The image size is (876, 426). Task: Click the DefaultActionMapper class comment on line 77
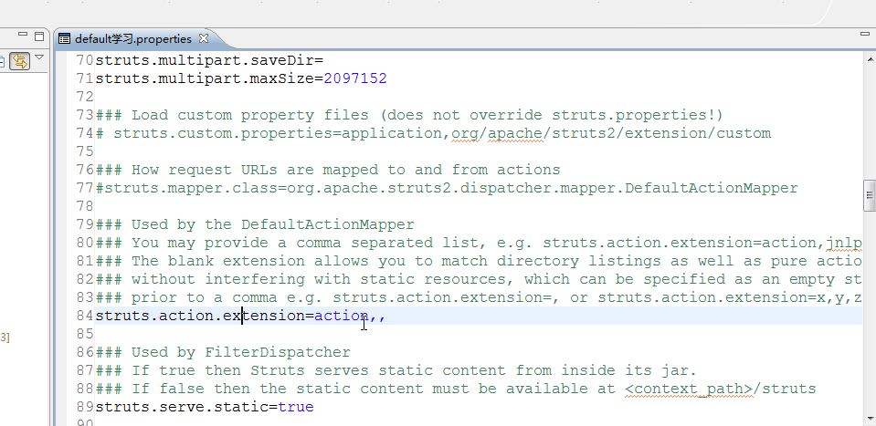pos(446,188)
